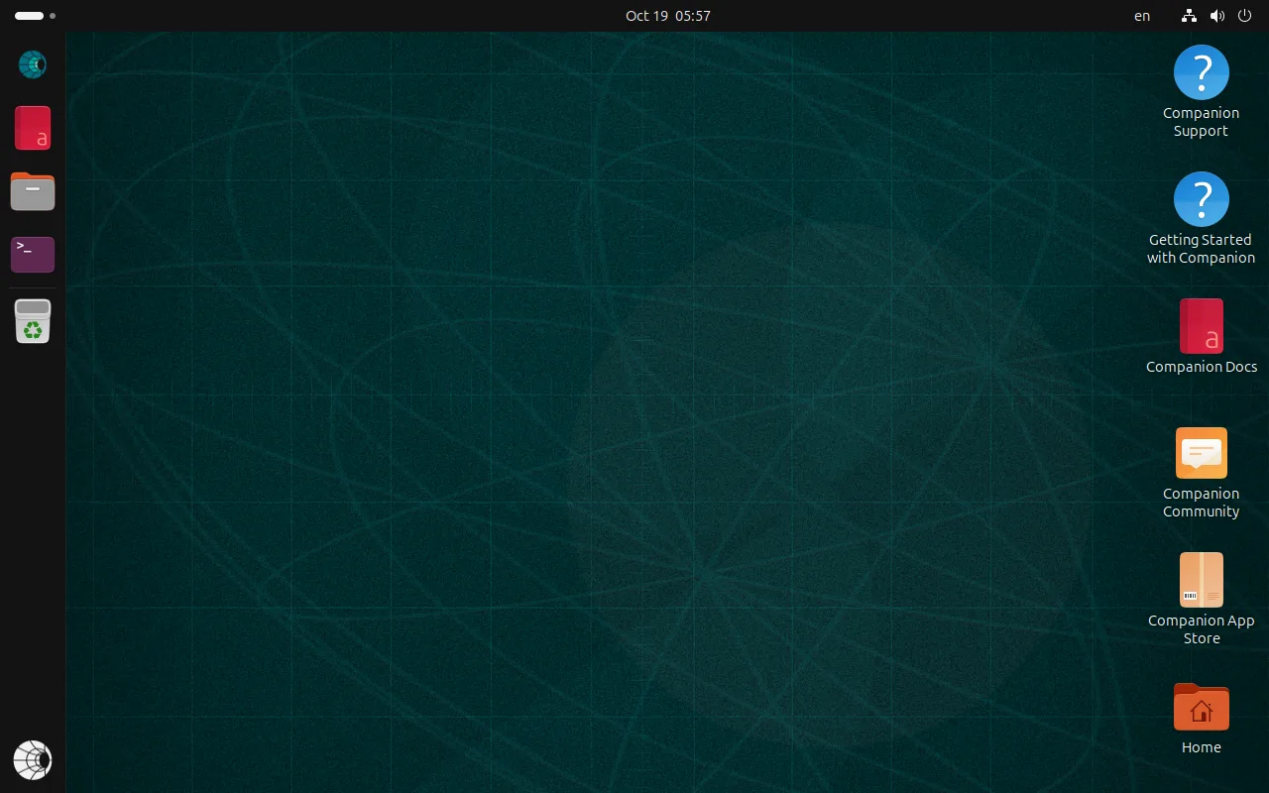Show the applications grid from the dock

click(x=33, y=760)
